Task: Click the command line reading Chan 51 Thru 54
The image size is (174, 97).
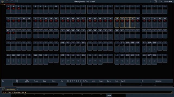Action: pos(87,92)
